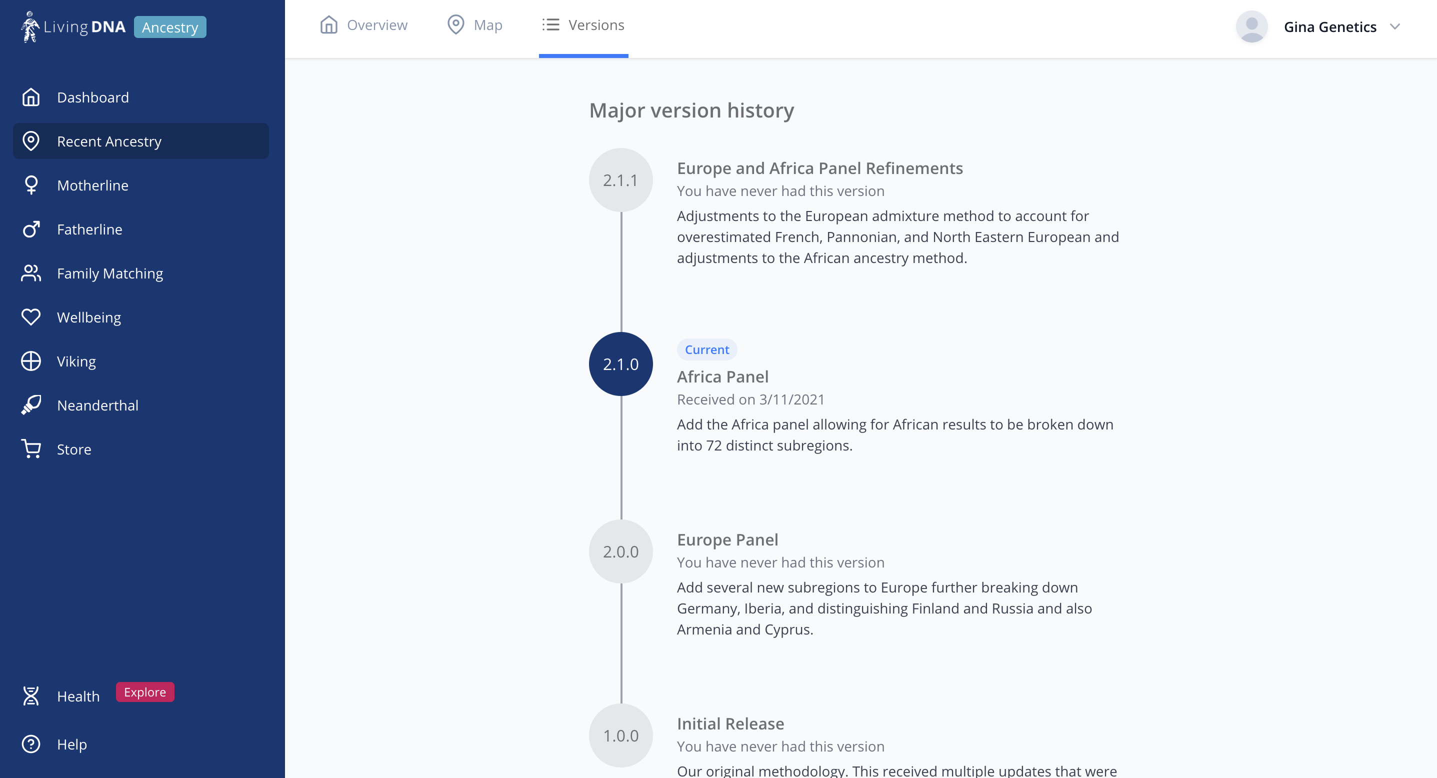The image size is (1437, 778).
Task: Click the red Explore badge
Action: click(145, 692)
